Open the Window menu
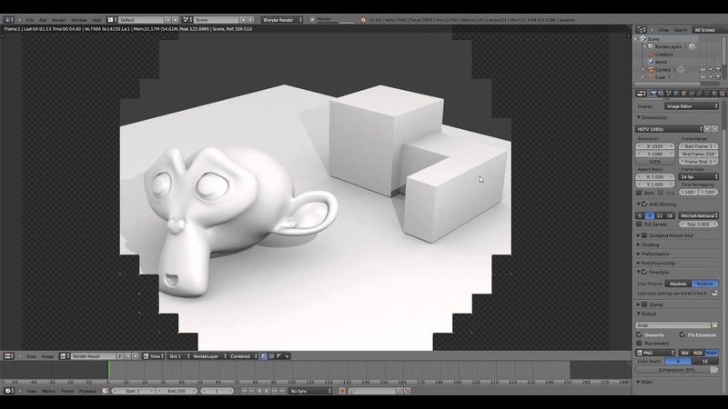 [x=78, y=20]
